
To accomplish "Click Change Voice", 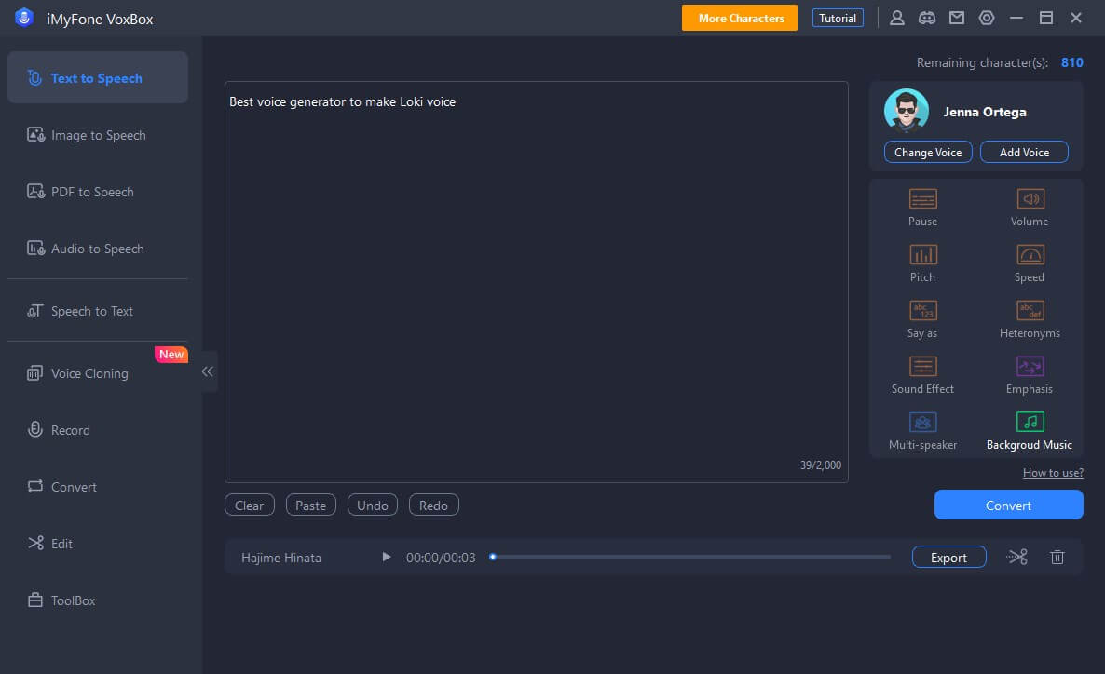I will (927, 152).
